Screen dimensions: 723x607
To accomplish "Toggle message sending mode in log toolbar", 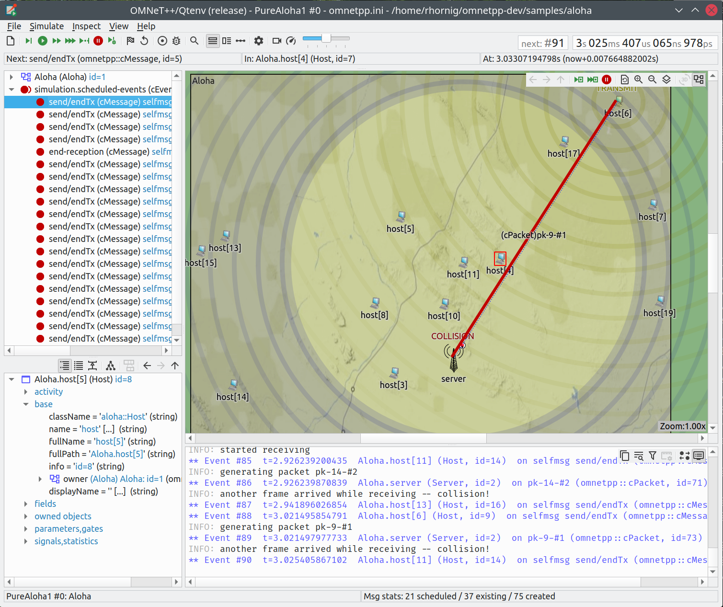I will tap(685, 456).
